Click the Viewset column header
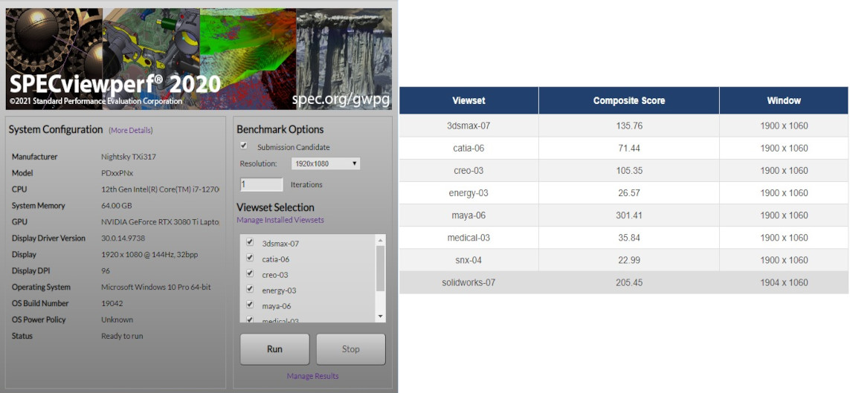 pos(469,100)
